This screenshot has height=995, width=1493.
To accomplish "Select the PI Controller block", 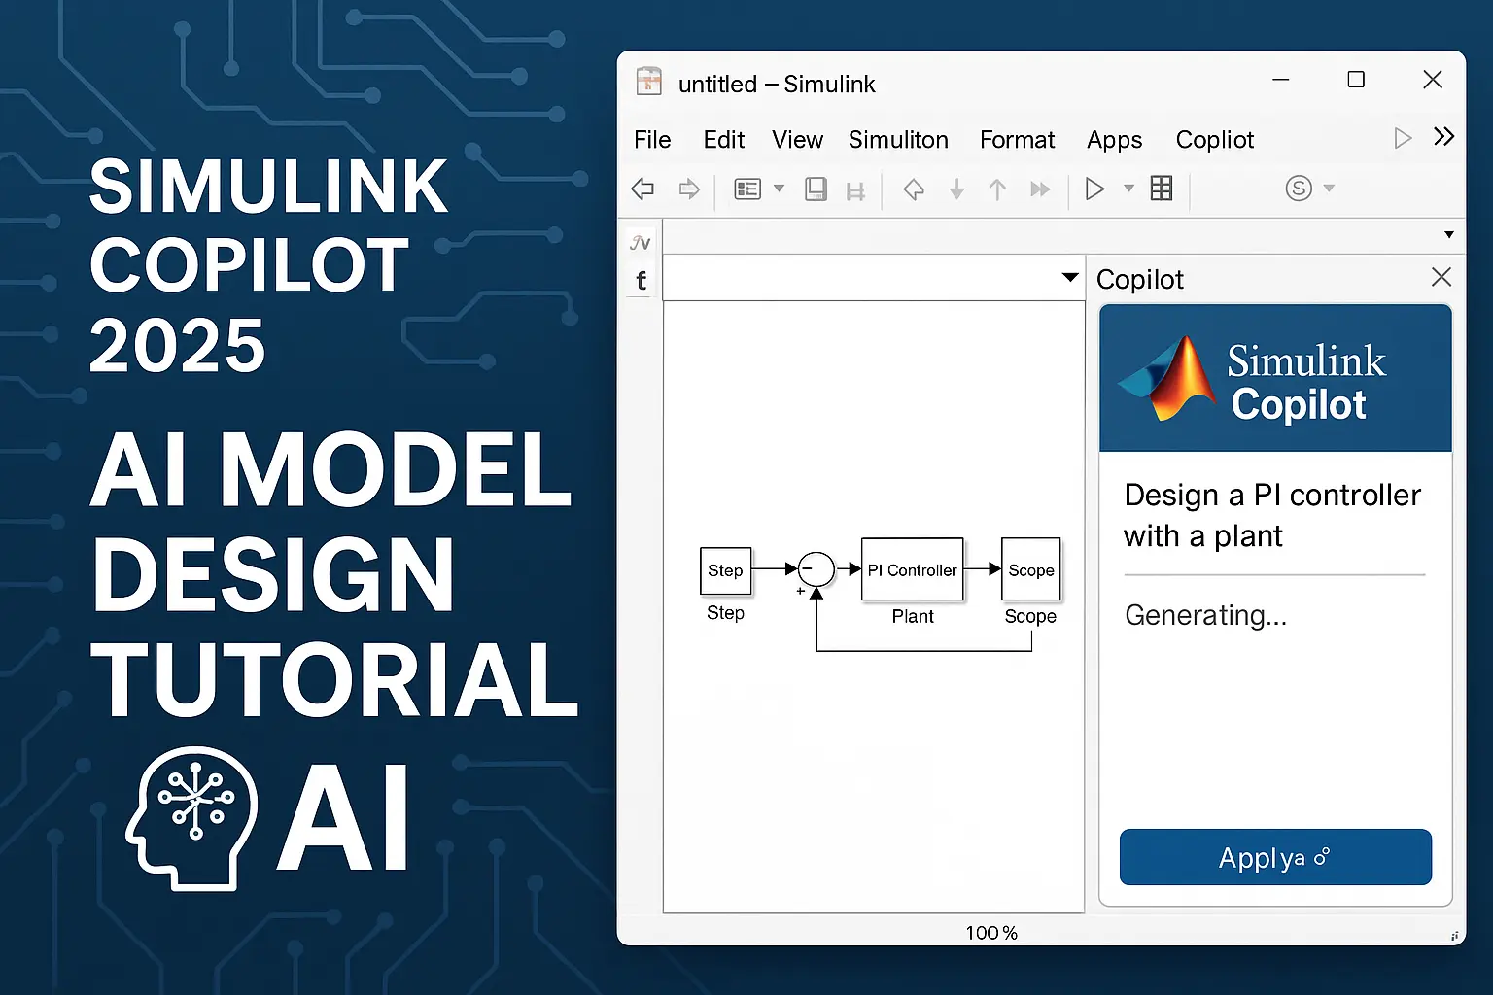I will [911, 570].
